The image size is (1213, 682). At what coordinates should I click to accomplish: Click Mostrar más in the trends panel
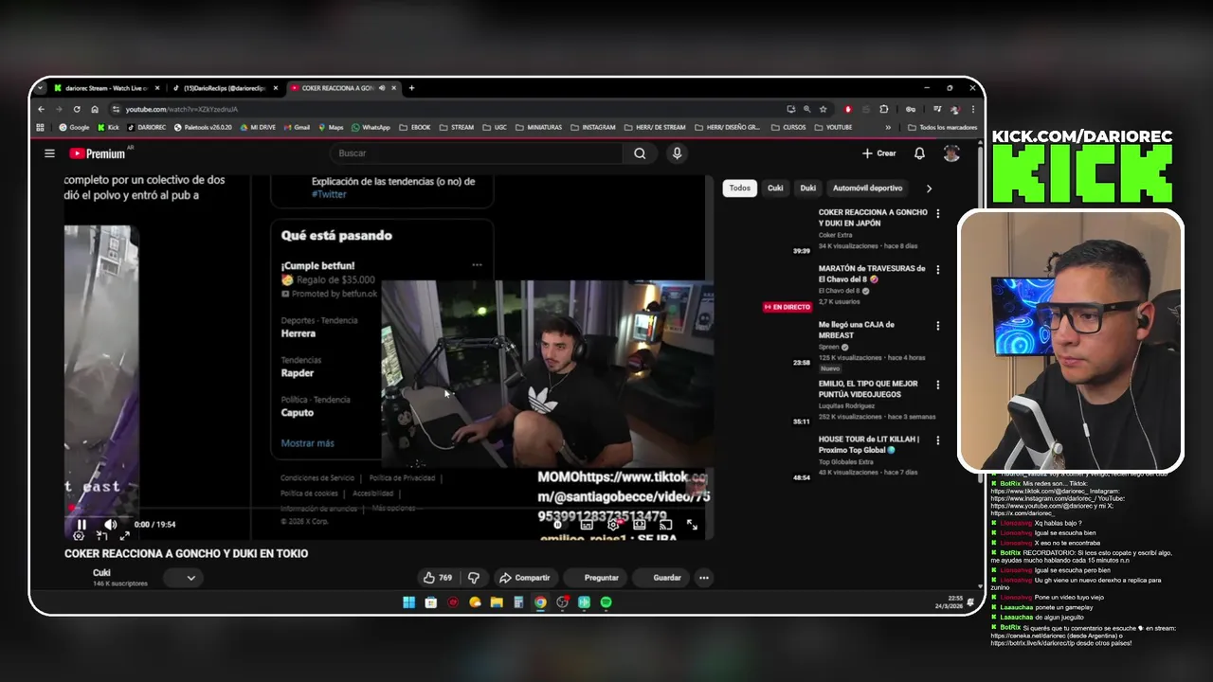(x=307, y=443)
